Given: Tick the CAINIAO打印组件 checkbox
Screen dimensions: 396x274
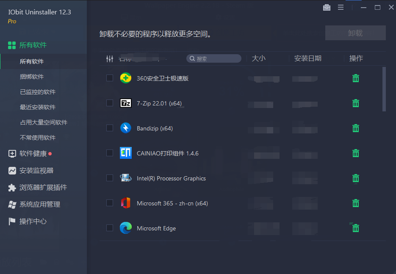Looking at the screenshot, I should click(110, 153).
